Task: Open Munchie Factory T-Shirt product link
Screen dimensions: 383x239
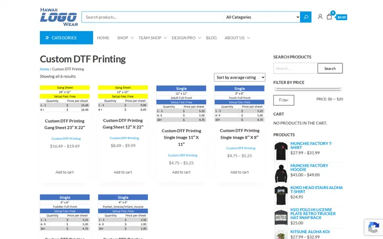Action: (x=311, y=146)
